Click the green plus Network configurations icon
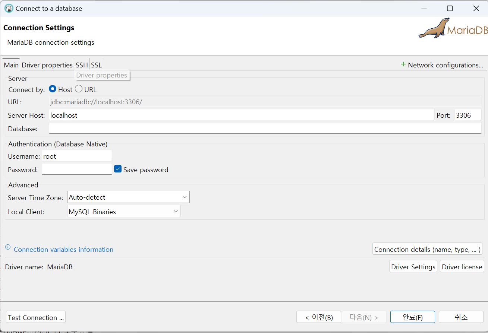Viewport: 488px width, 333px height. [x=403, y=64]
